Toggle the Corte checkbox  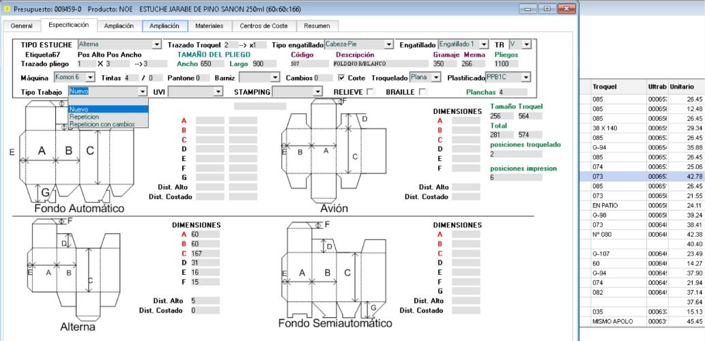coord(341,78)
